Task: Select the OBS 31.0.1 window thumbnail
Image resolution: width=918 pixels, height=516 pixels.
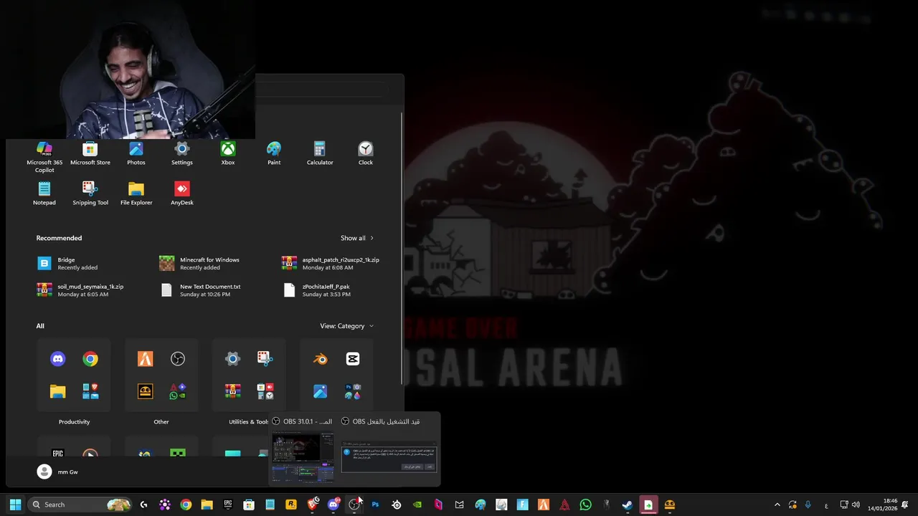Action: click(303, 451)
